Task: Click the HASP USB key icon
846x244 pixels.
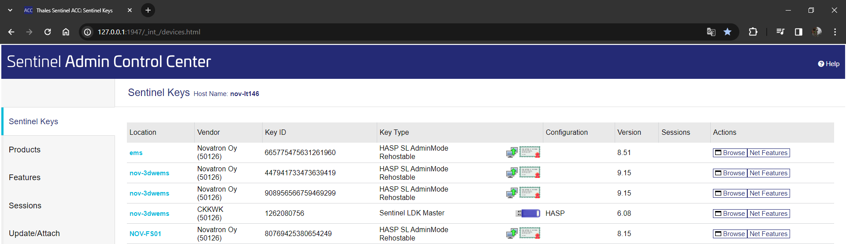Action: tap(528, 214)
